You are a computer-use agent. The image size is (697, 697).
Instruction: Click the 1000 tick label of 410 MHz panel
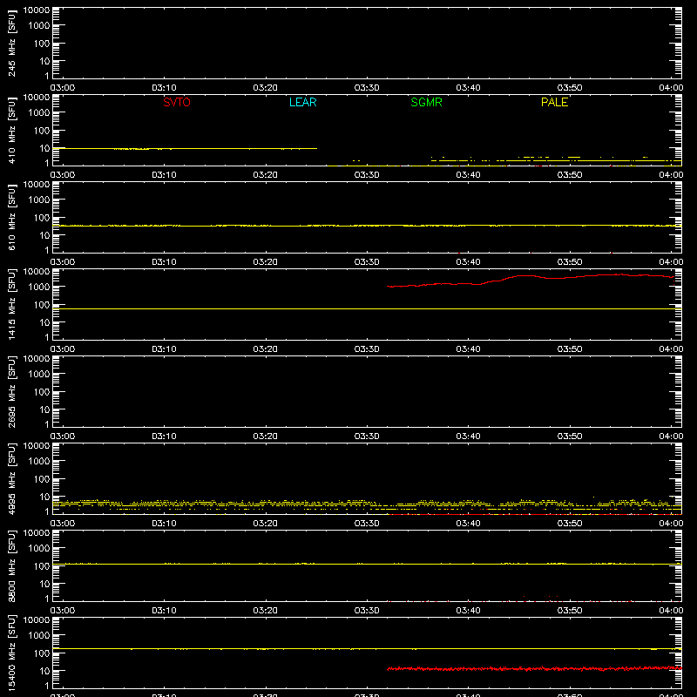39,113
